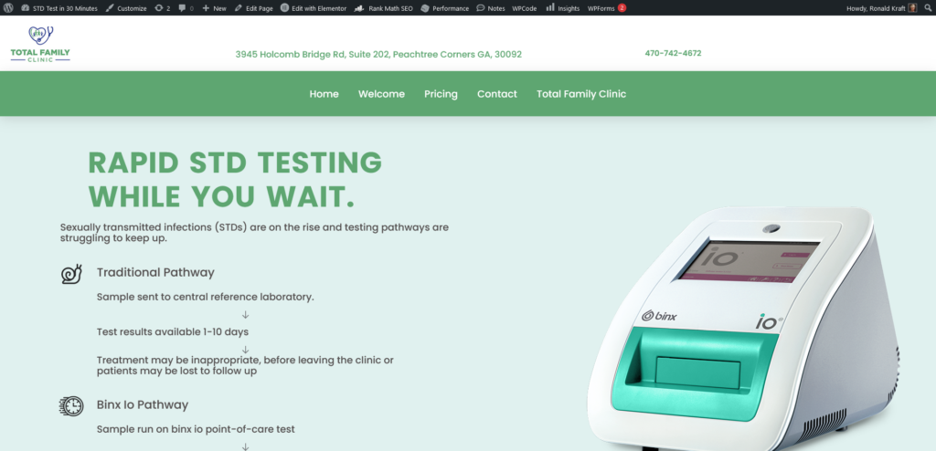Click the Performance cube icon

(425, 8)
